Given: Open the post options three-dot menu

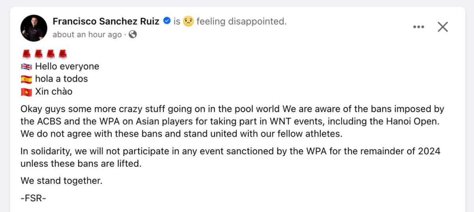Looking at the screenshot, I should [x=418, y=27].
